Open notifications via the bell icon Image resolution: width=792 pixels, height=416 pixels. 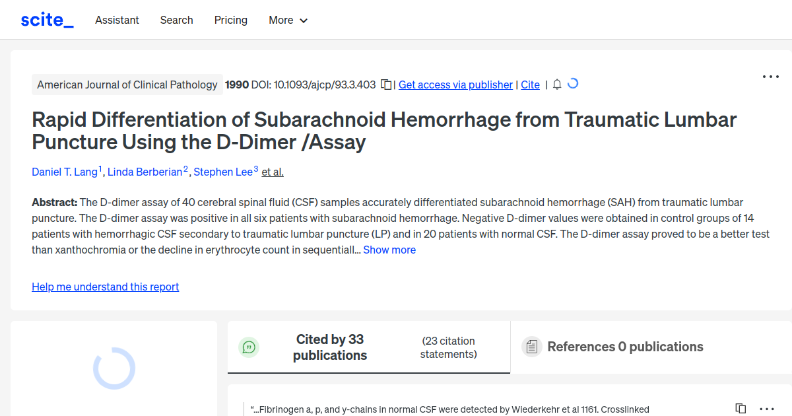556,85
